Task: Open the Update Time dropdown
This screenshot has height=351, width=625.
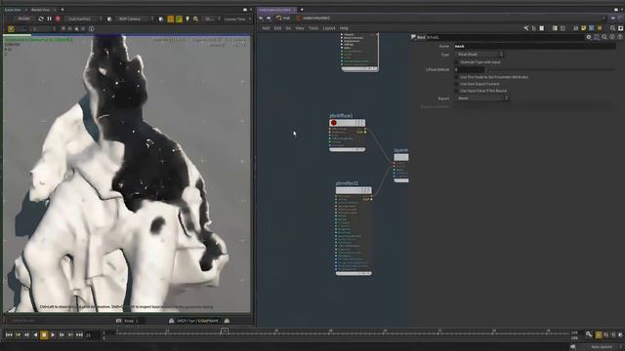Action: tap(237, 19)
